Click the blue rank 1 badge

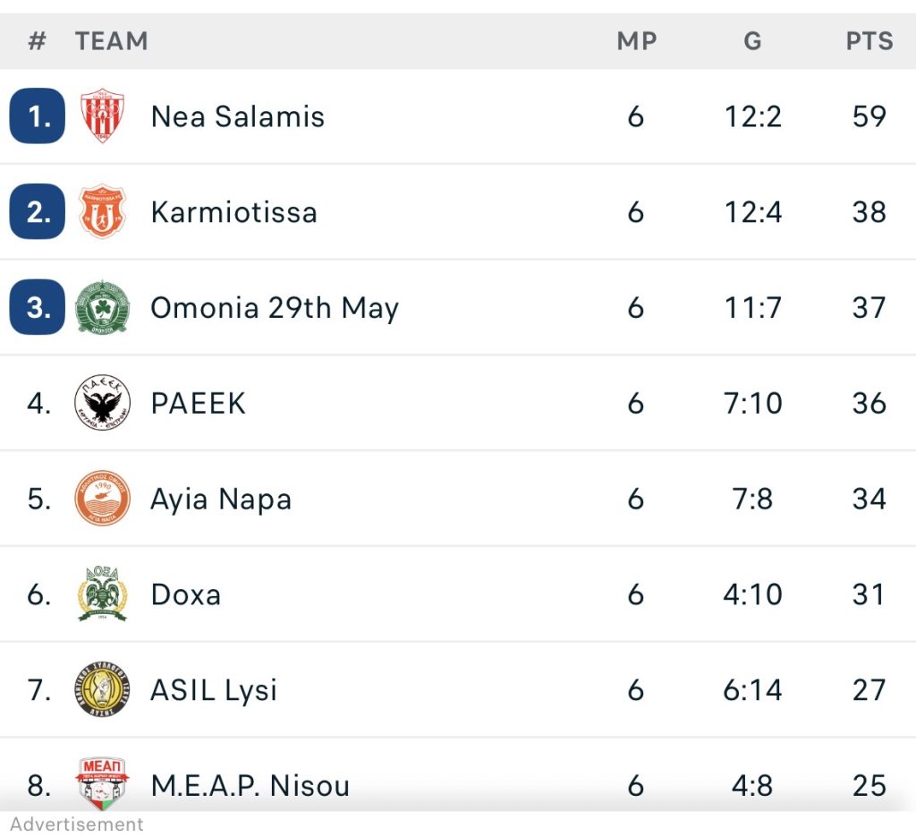pyautogui.click(x=38, y=116)
